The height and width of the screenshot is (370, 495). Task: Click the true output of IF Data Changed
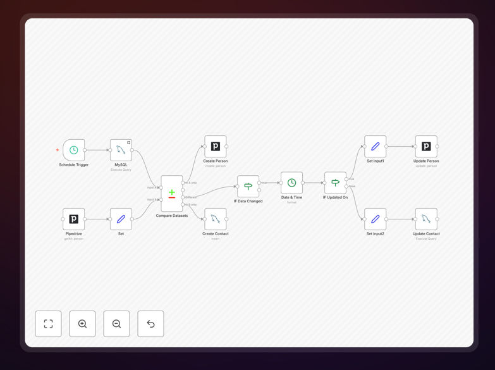[259, 183]
